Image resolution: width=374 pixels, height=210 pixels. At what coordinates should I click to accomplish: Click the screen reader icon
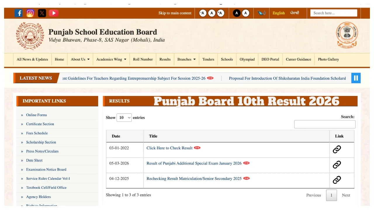[261, 13]
